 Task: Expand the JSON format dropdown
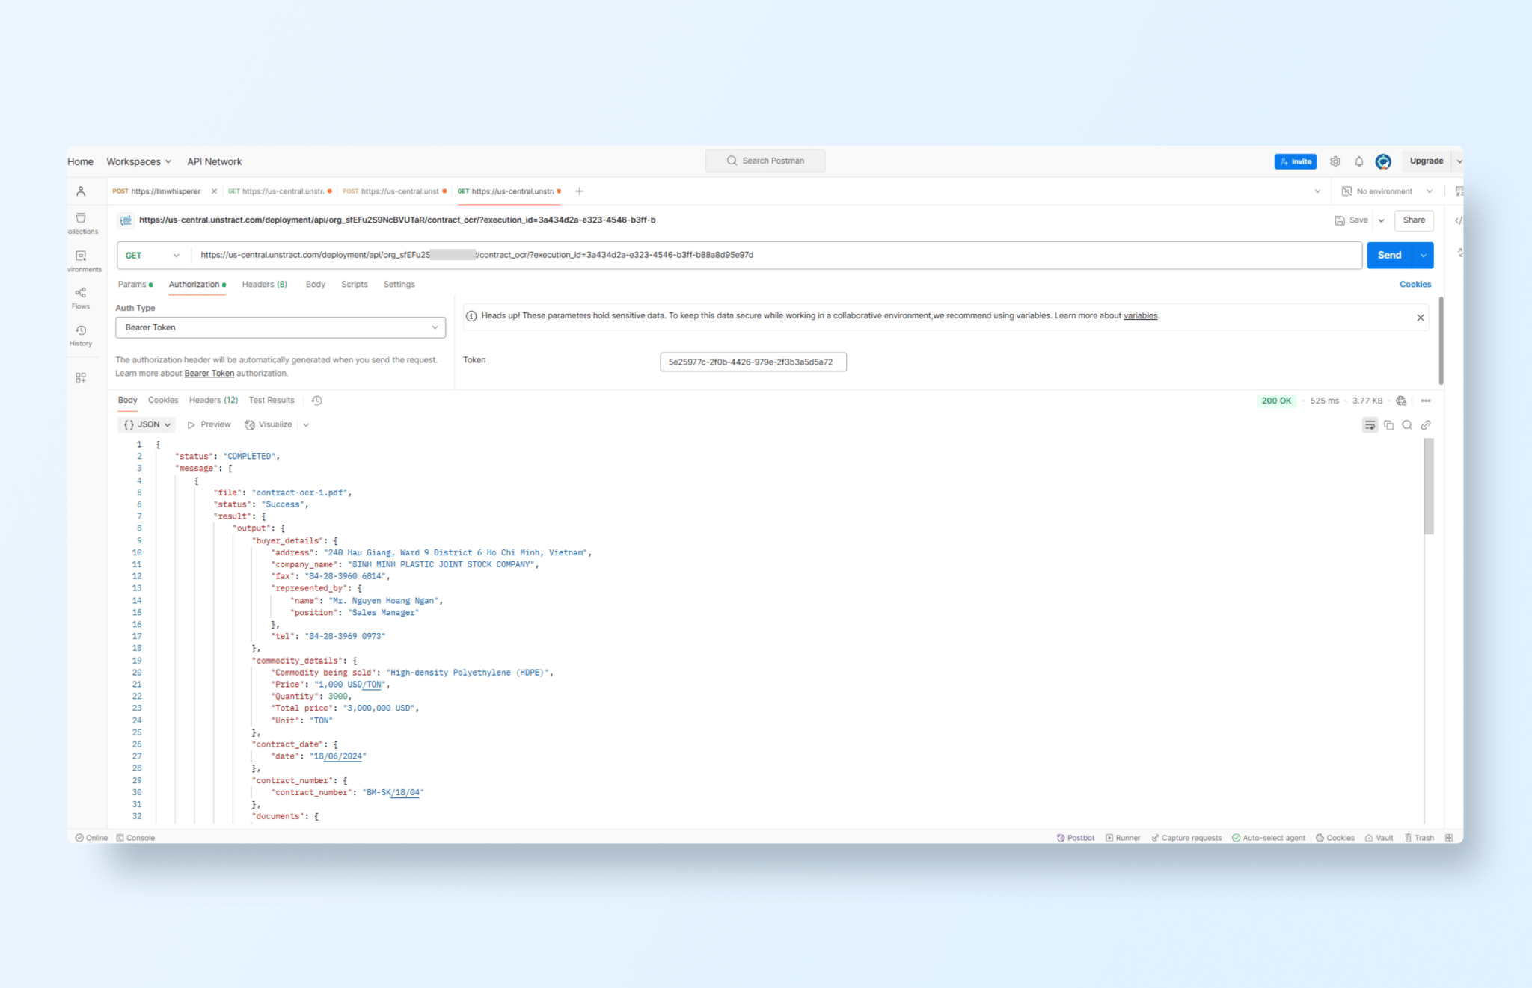(147, 424)
